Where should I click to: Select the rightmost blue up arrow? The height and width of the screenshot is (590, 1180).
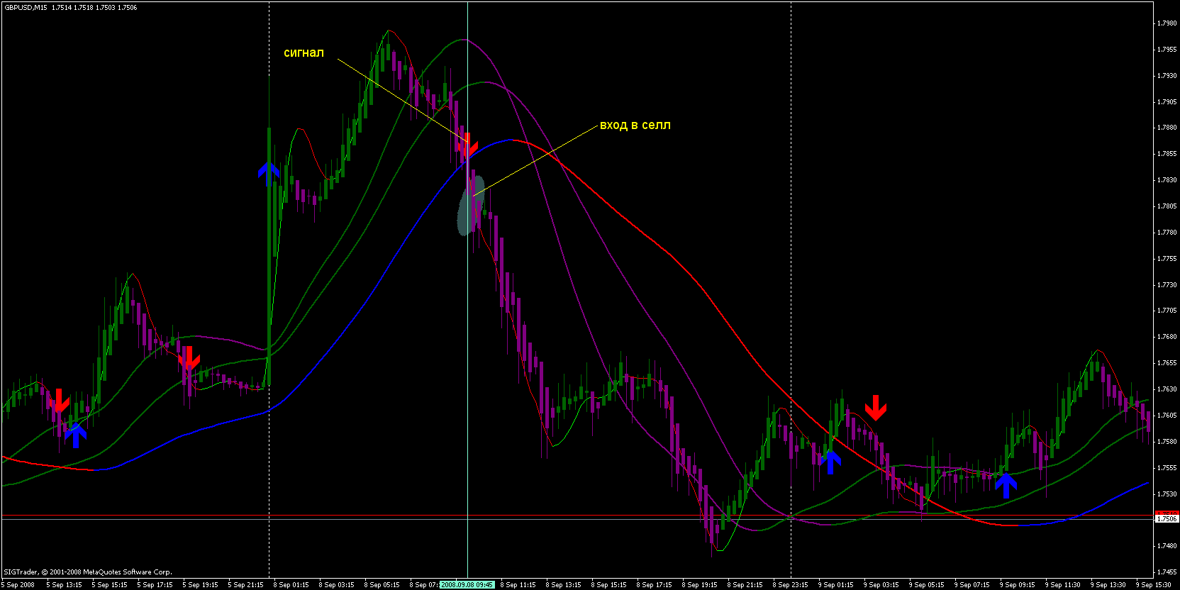pos(1006,485)
